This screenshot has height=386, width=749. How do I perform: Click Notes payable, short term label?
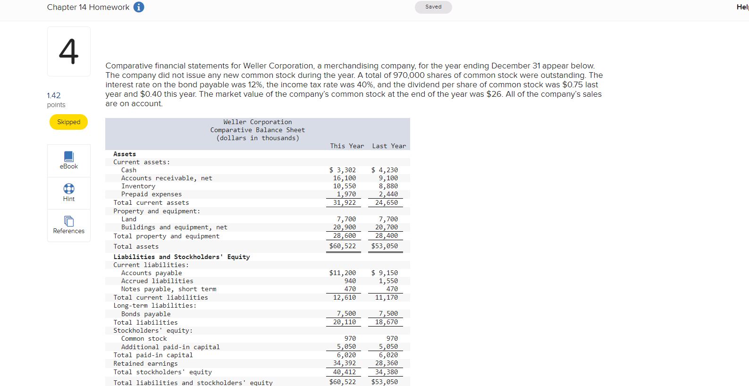168,289
